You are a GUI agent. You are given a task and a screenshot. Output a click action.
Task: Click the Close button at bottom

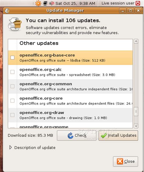(125, 161)
